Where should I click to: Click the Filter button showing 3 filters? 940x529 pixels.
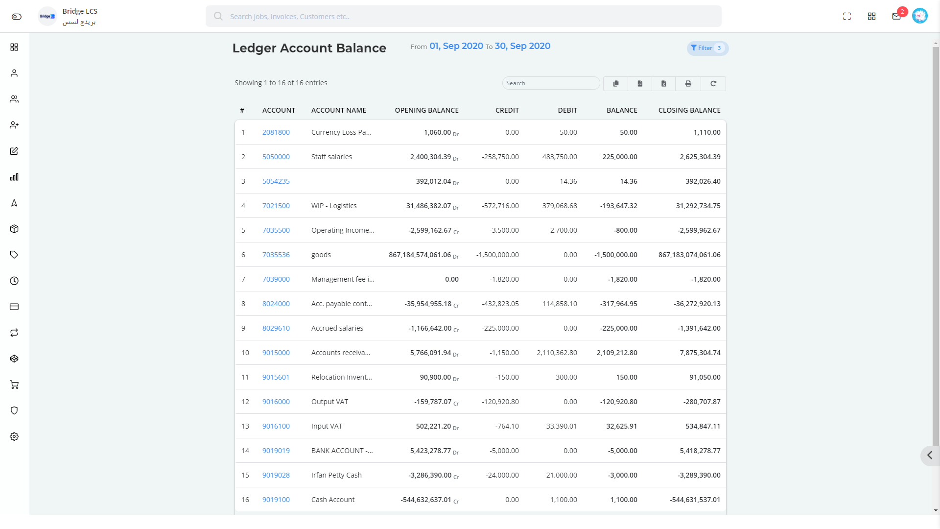point(705,48)
